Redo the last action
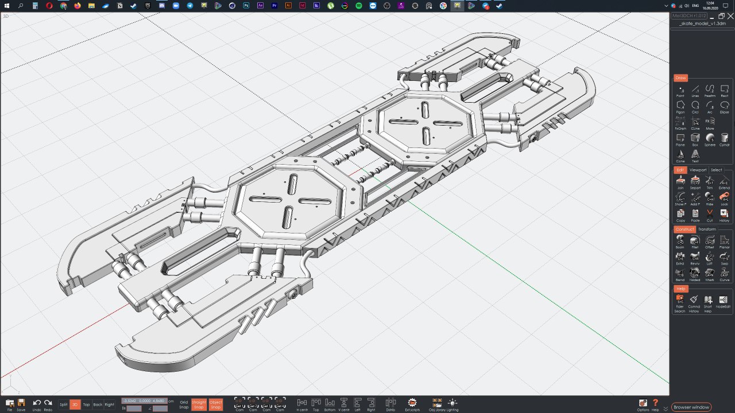 tap(48, 405)
